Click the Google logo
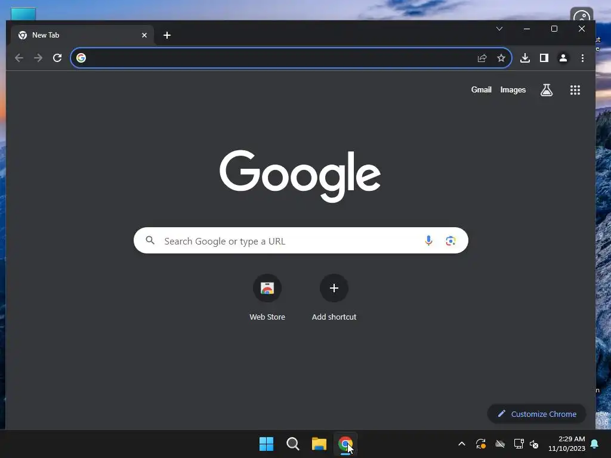Image resolution: width=611 pixels, height=458 pixels. point(300,176)
